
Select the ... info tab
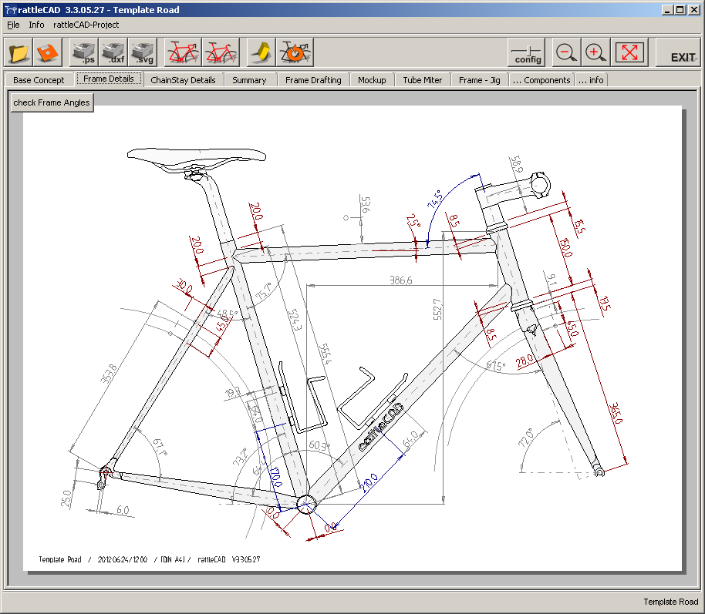591,80
